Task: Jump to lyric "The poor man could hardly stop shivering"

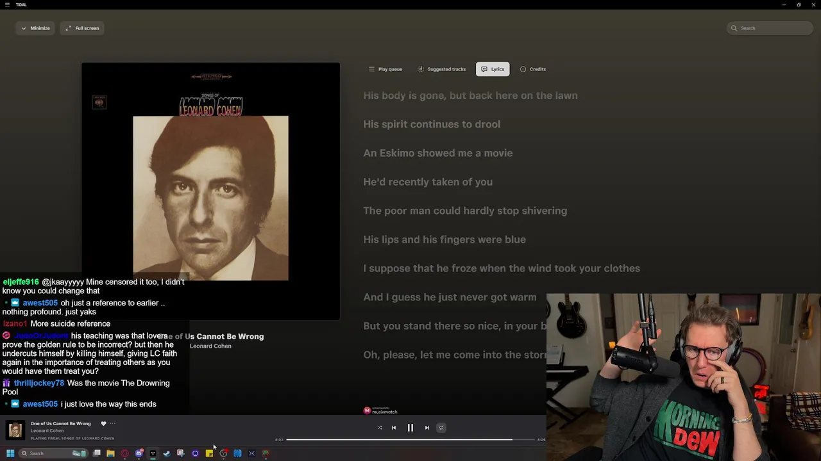Action: point(465,211)
